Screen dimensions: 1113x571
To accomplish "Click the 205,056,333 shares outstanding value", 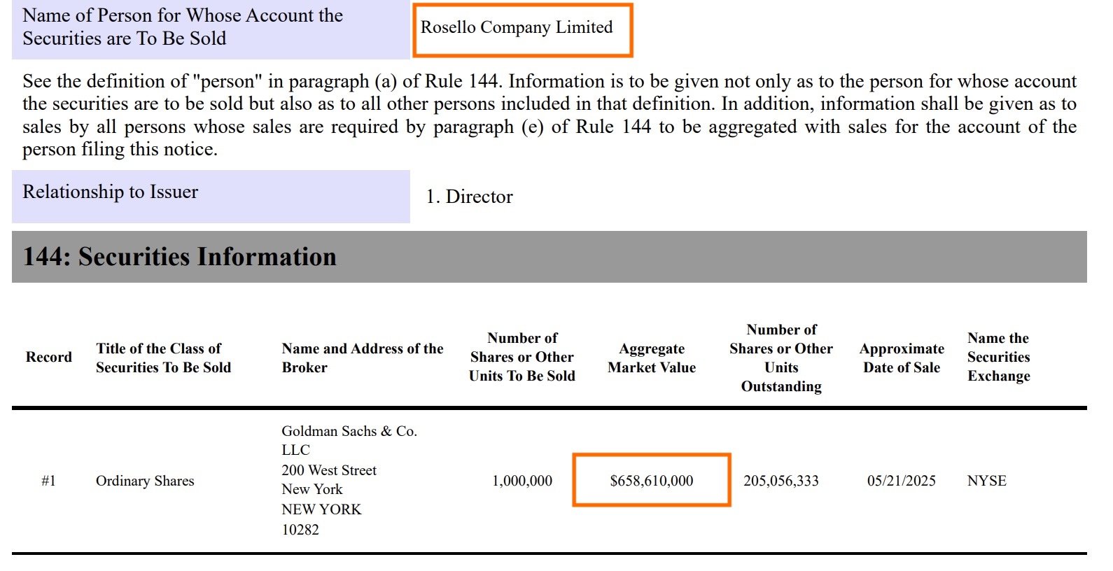I will coord(781,481).
